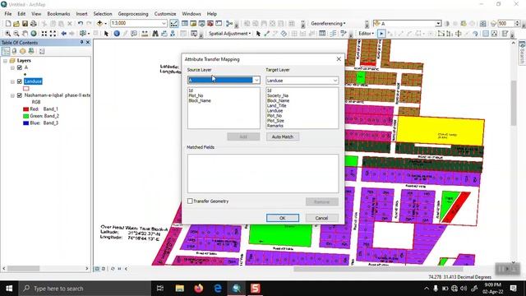Click the Landuse symbol swatch in the TOC

click(26, 89)
